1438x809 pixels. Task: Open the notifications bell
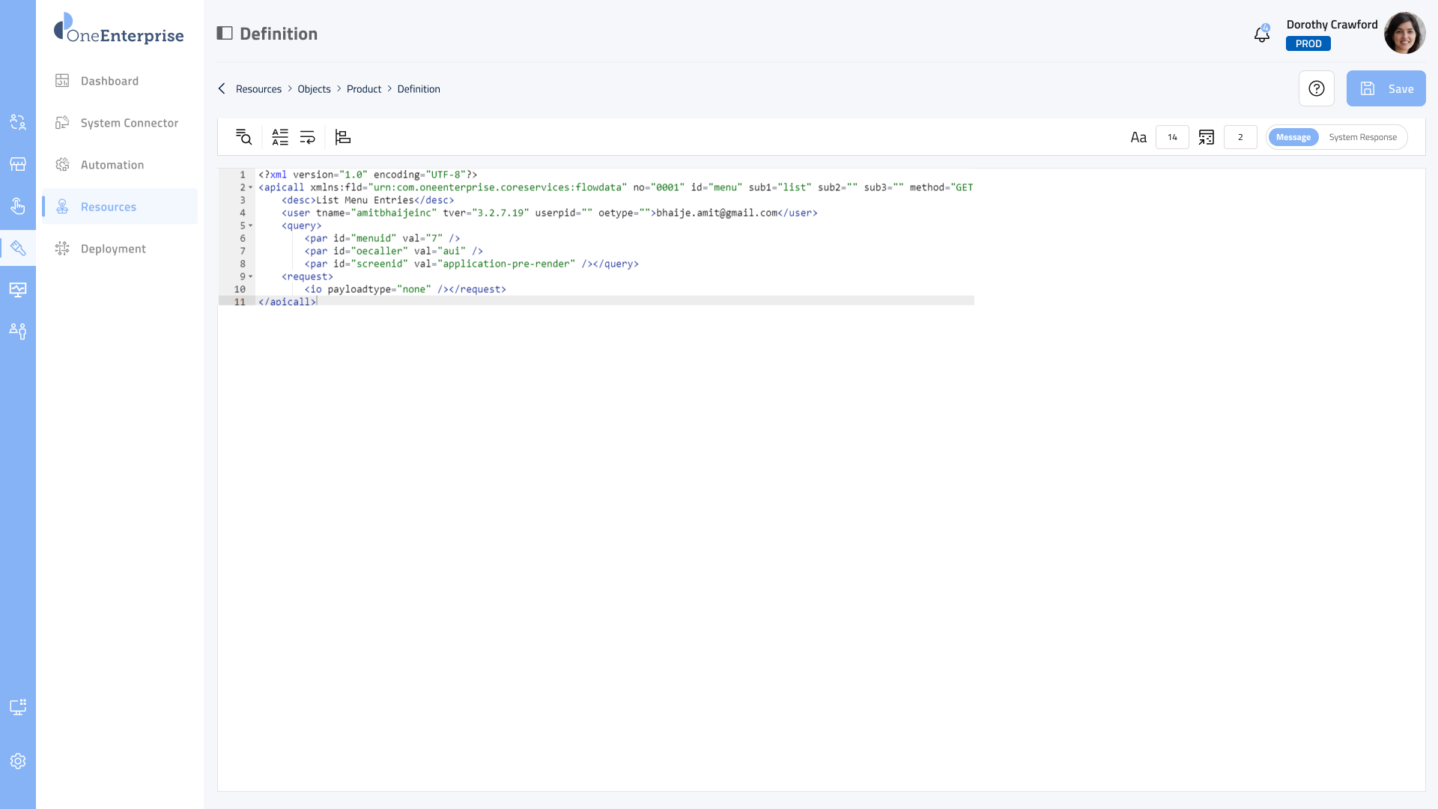point(1262,34)
